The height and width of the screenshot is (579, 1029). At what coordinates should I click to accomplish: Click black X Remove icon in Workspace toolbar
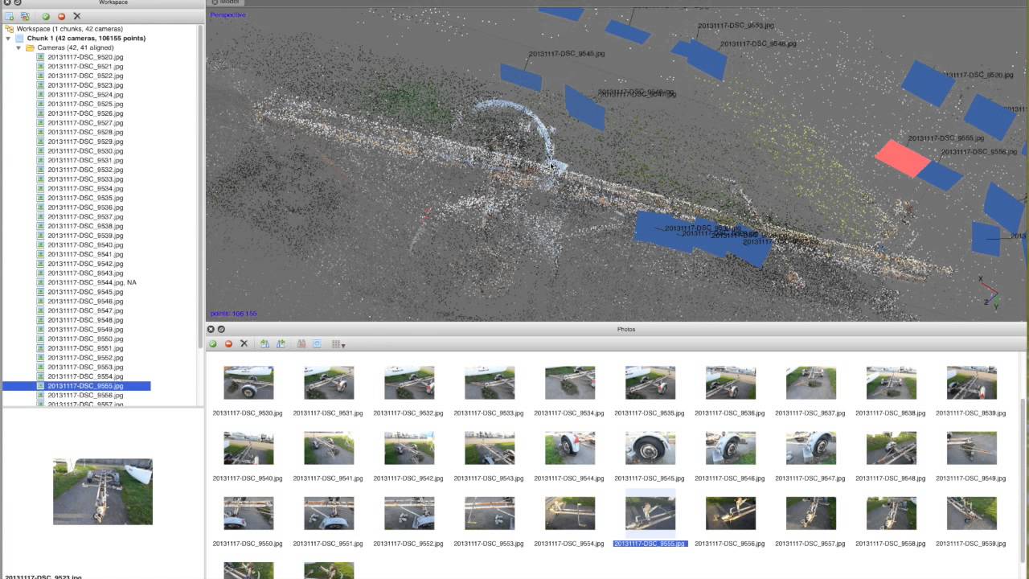77,16
